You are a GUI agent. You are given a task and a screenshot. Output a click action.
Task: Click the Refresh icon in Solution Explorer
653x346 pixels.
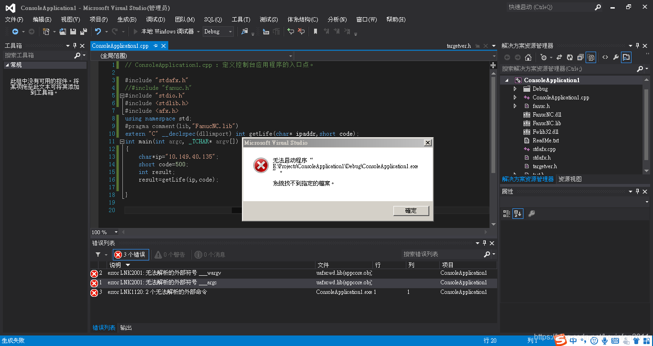pyautogui.click(x=570, y=57)
